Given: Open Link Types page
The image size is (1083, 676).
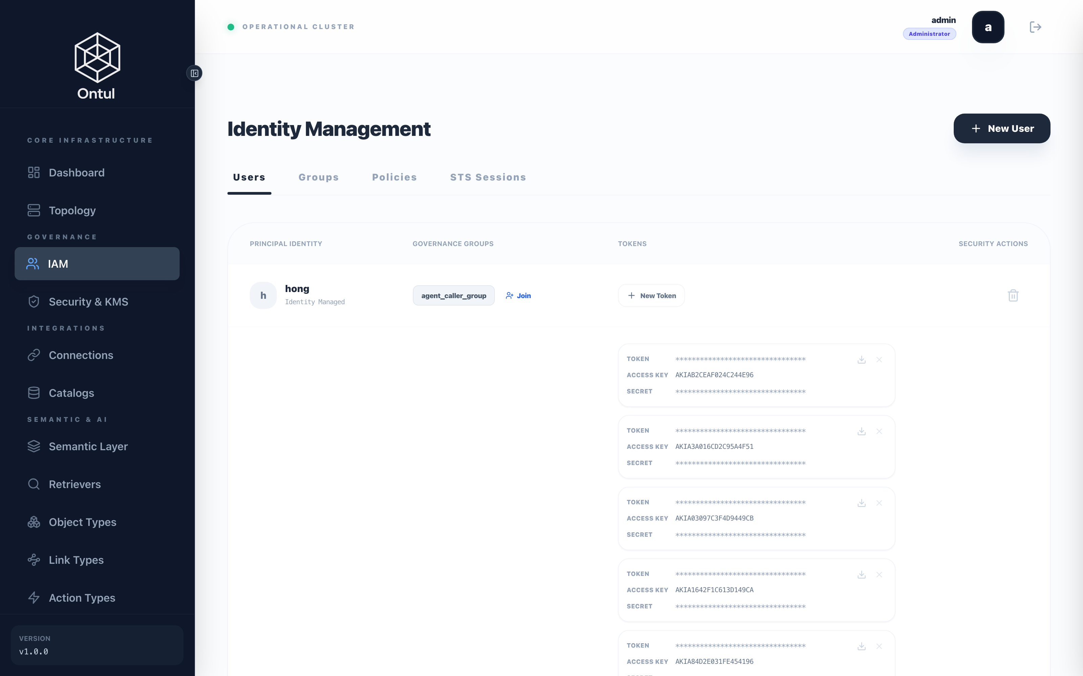Looking at the screenshot, I should pos(97,560).
